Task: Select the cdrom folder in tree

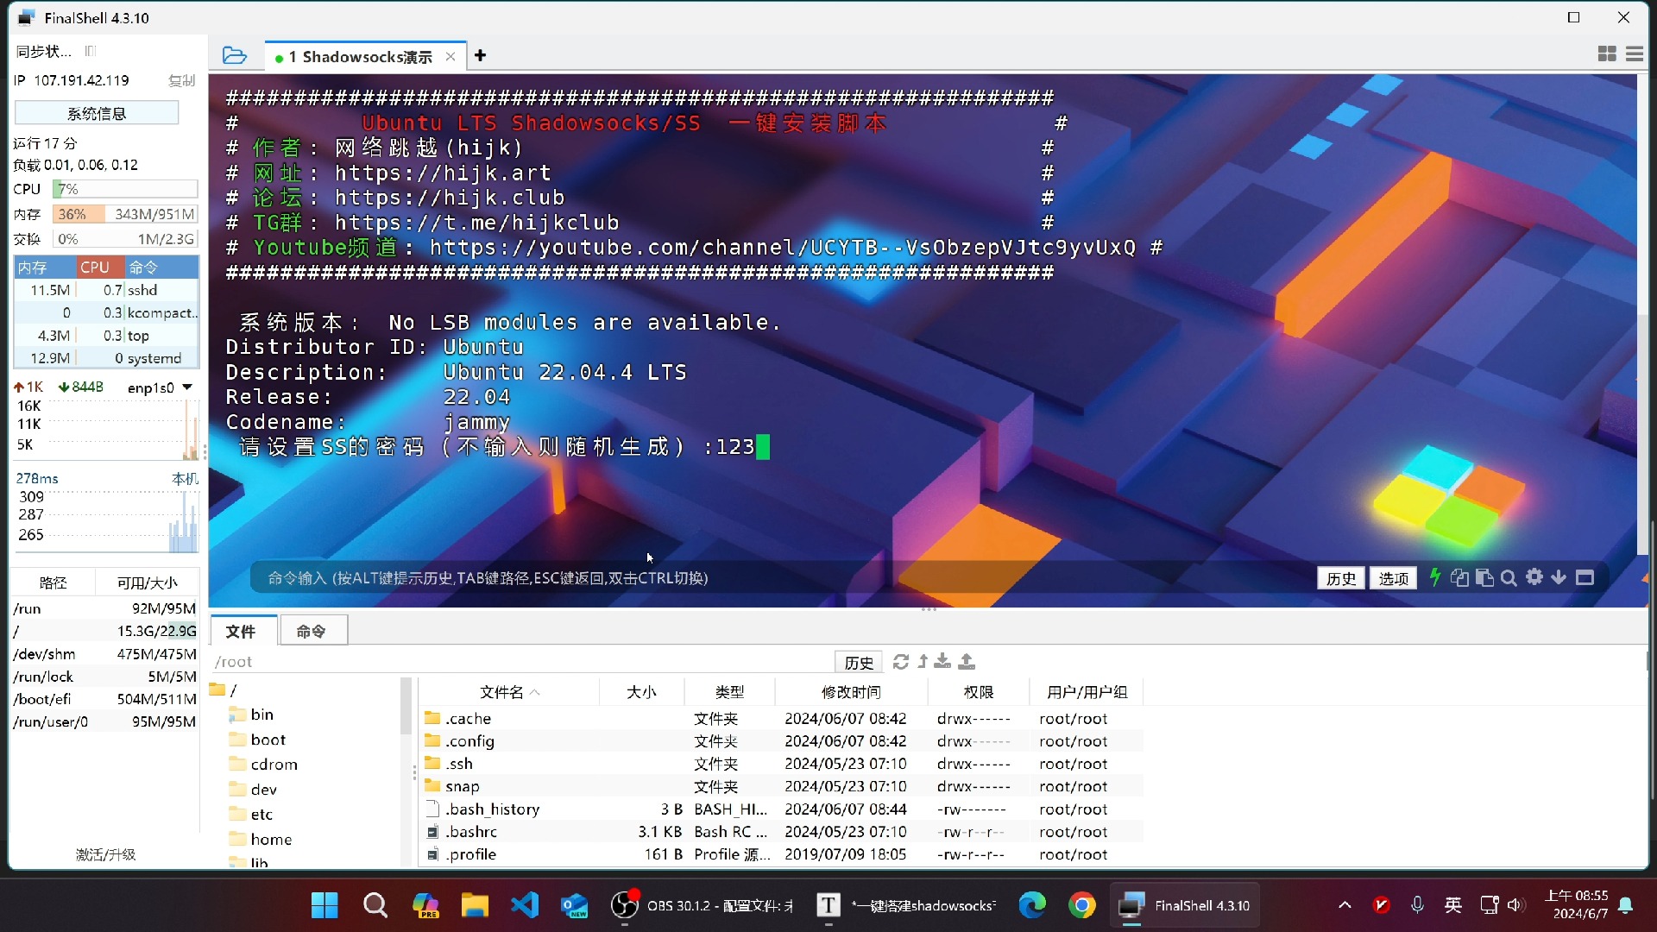Action: pyautogui.click(x=264, y=765)
